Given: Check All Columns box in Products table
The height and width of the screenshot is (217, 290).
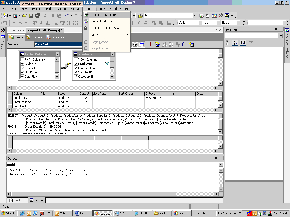Looking at the screenshot, I should (76, 60).
